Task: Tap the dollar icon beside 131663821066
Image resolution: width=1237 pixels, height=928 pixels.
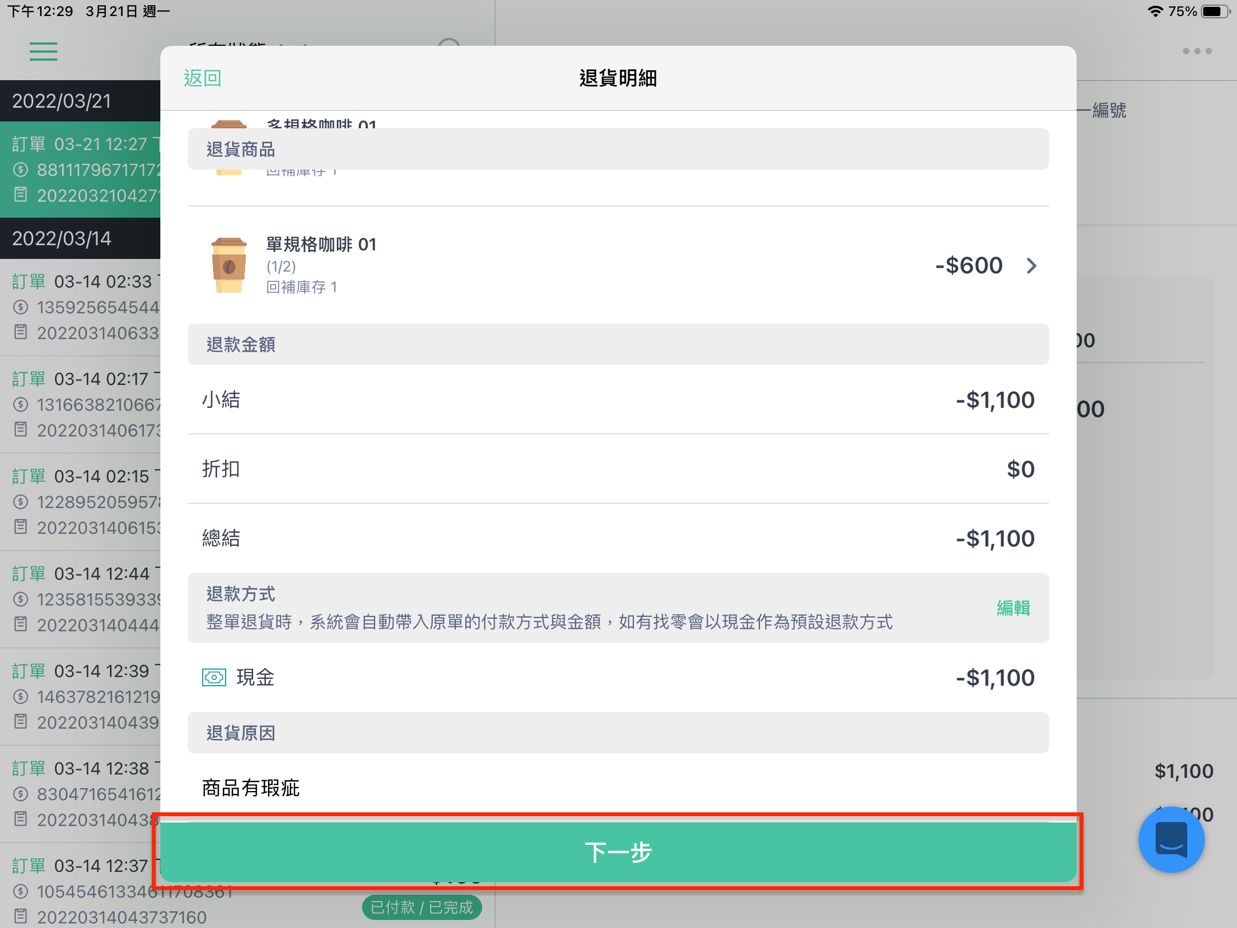Action: (x=21, y=404)
